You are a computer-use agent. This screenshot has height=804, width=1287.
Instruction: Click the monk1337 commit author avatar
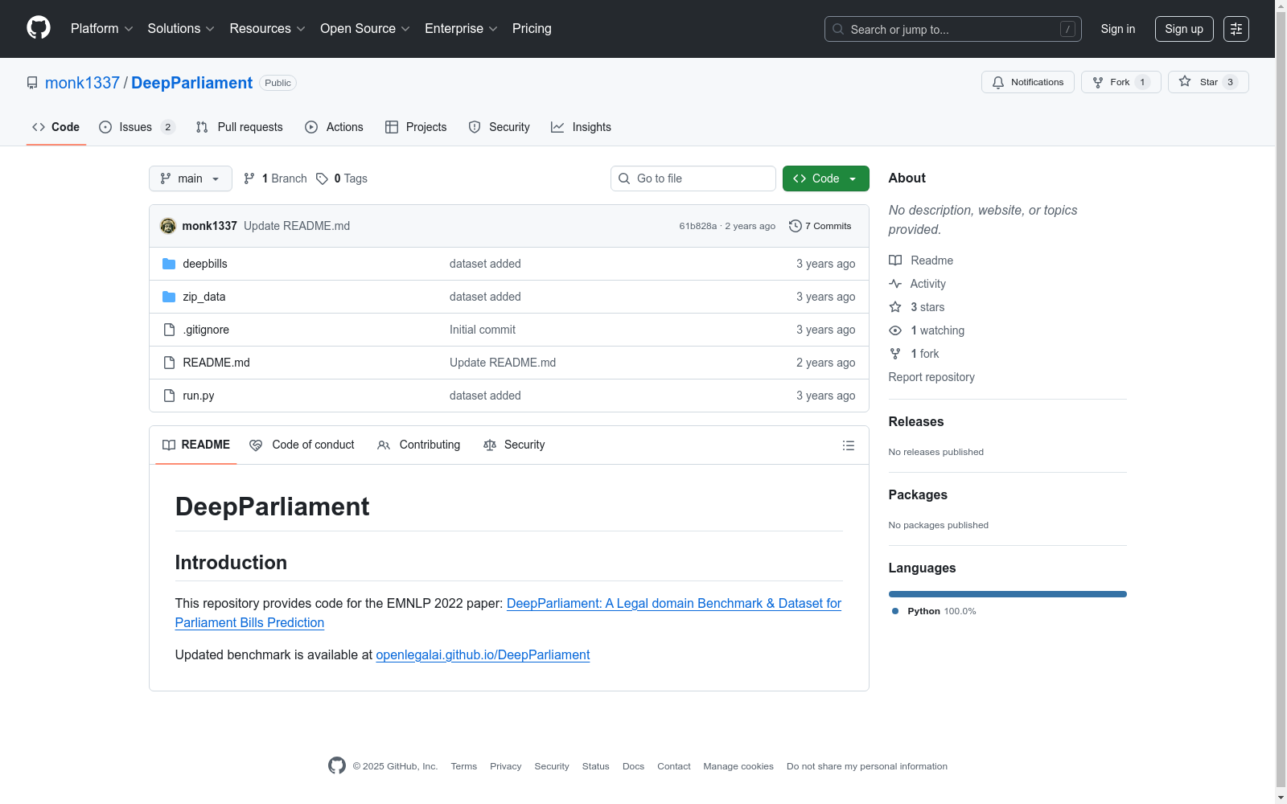(168, 226)
